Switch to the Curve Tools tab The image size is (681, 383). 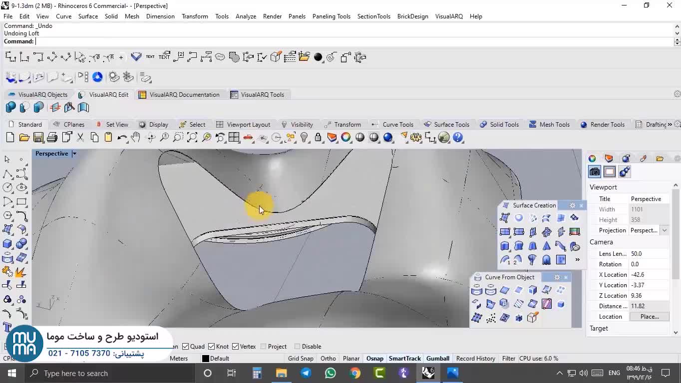click(397, 125)
